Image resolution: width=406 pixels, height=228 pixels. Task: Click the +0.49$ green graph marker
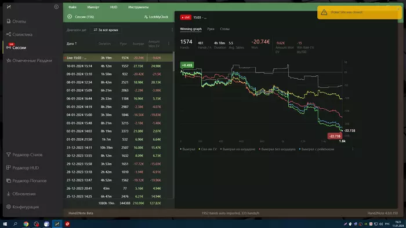click(x=187, y=65)
